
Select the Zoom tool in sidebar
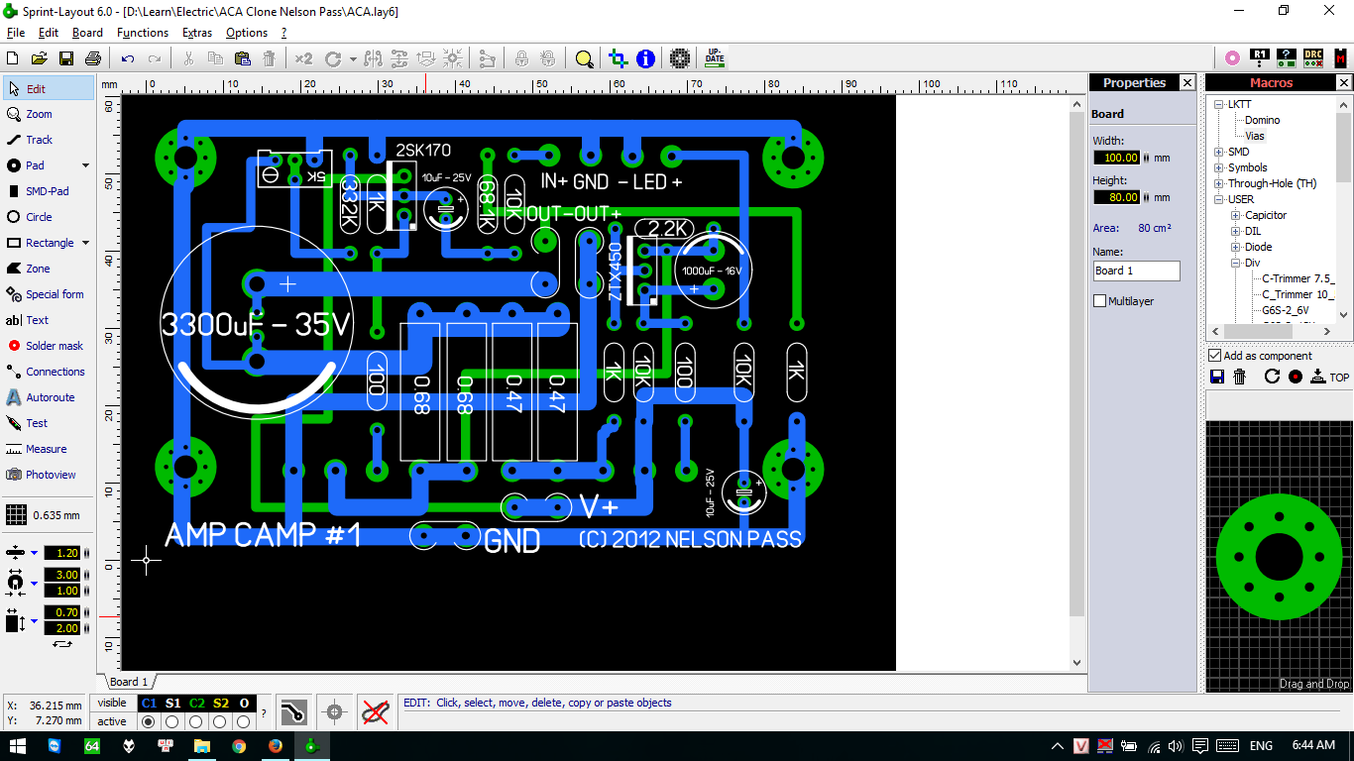pos(49,114)
